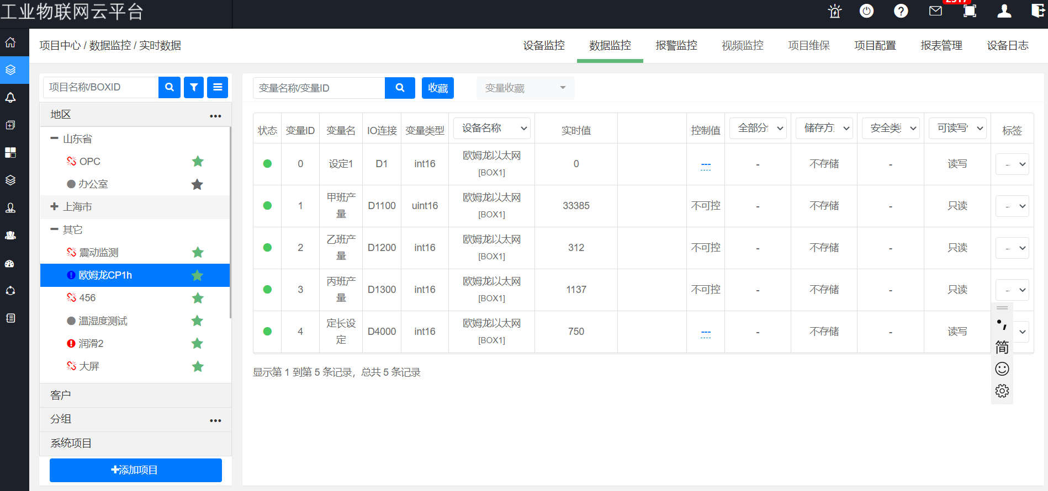
Task: Open the alarm light icon in header
Action: (x=834, y=11)
